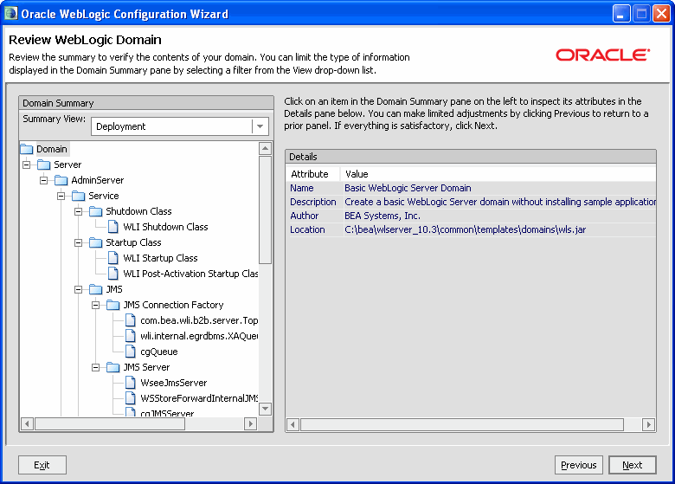Click the Details pane scroll right arrow
This screenshot has height=484, width=675.
tap(649, 425)
